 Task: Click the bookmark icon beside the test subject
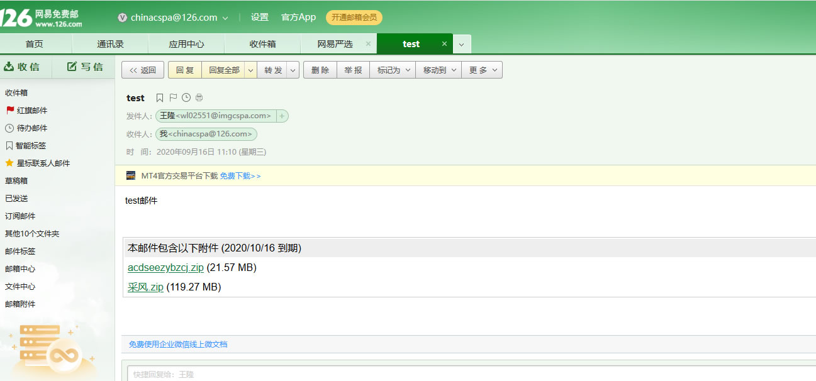160,98
